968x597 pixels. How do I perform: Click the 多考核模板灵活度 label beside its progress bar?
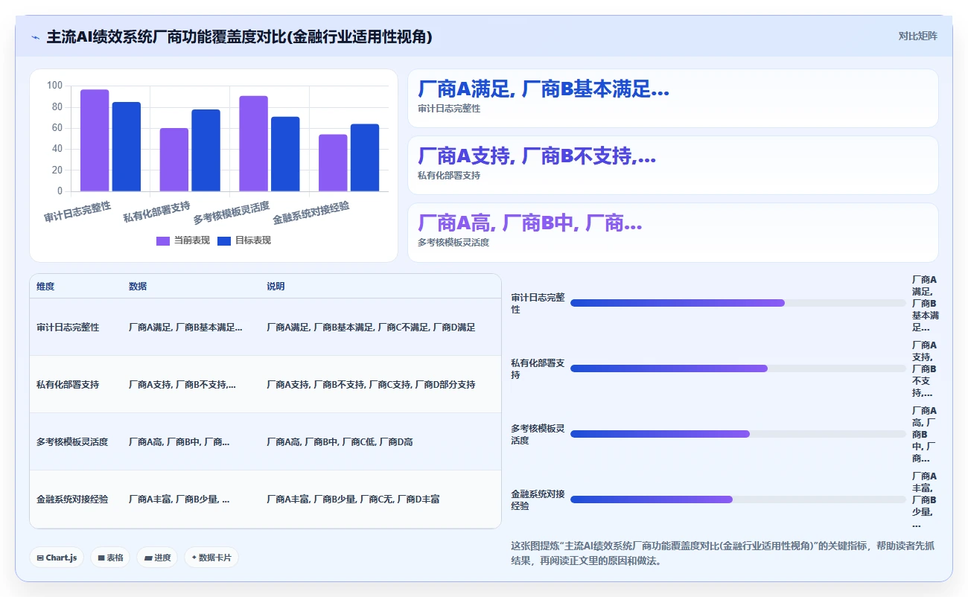pos(538,435)
